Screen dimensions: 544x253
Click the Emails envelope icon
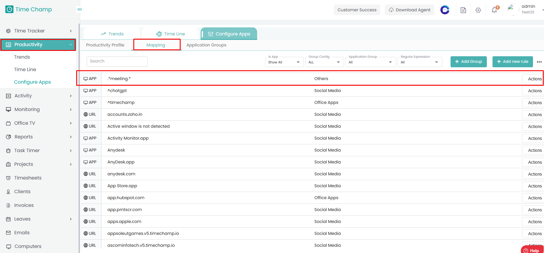tap(8, 233)
